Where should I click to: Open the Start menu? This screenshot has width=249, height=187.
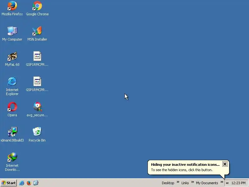tap(9, 183)
